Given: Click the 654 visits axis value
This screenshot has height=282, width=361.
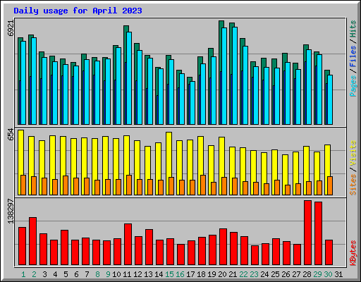Looking at the screenshot, I should click(x=11, y=134).
